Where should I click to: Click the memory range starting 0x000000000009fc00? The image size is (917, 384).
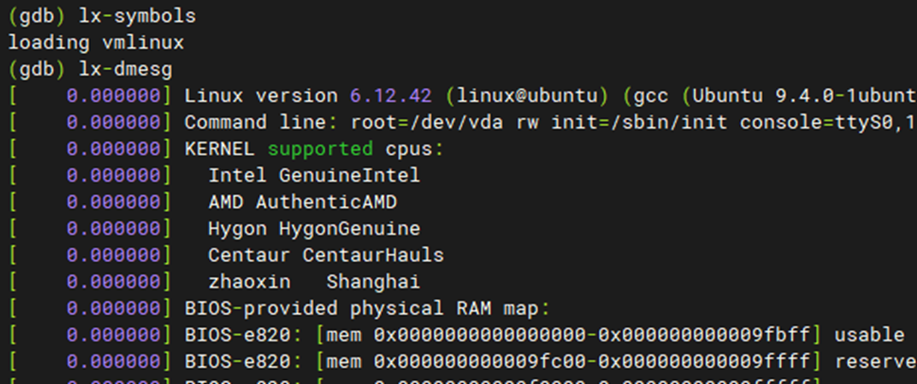click(x=568, y=361)
